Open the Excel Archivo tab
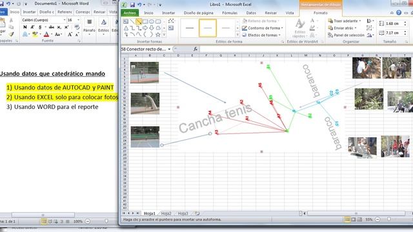 click(130, 13)
